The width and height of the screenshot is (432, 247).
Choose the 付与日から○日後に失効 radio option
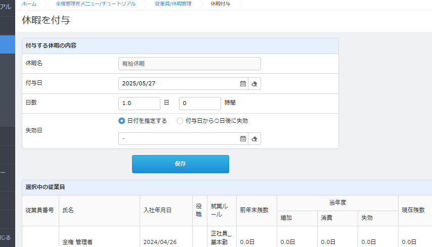tap(180, 121)
